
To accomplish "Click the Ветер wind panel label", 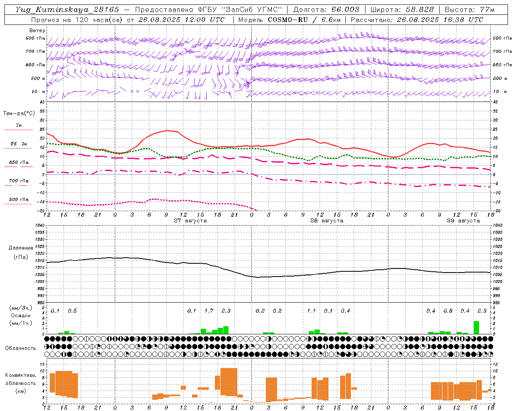I will coord(37,31).
